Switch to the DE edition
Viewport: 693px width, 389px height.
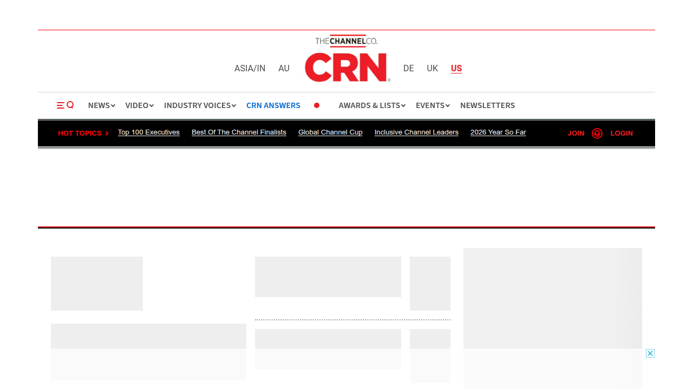pyautogui.click(x=409, y=68)
